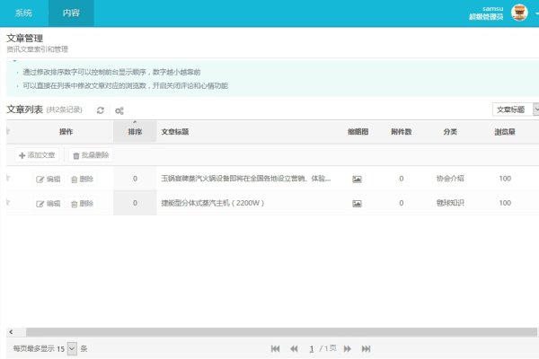Click sort value 0 of 捷能型 row
The image size is (539, 359).
[x=135, y=203]
